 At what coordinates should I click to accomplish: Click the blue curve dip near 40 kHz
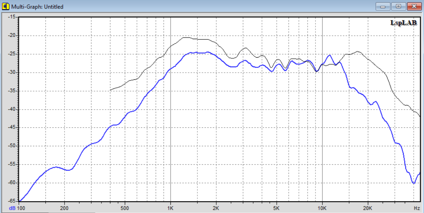(x=414, y=183)
